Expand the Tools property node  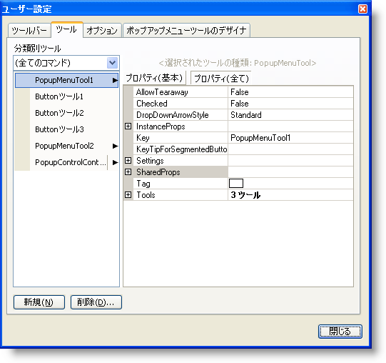[128, 195]
